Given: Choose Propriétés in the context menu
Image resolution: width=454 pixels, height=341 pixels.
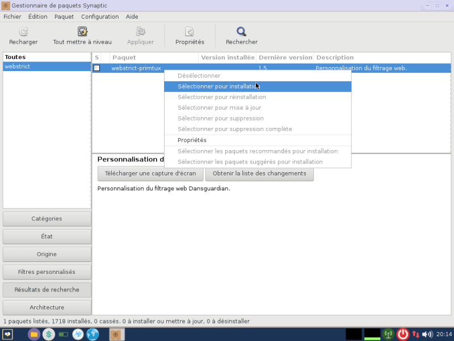Looking at the screenshot, I should [x=258, y=140].
